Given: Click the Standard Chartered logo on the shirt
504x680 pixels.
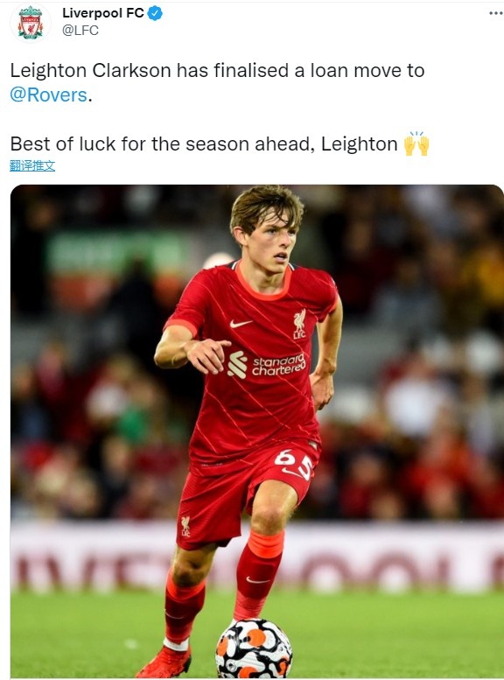Looking at the screenshot, I should 267,365.
